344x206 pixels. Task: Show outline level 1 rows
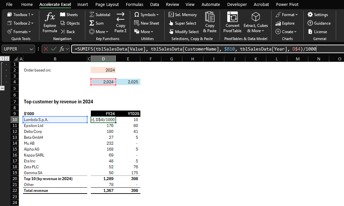(2, 59)
